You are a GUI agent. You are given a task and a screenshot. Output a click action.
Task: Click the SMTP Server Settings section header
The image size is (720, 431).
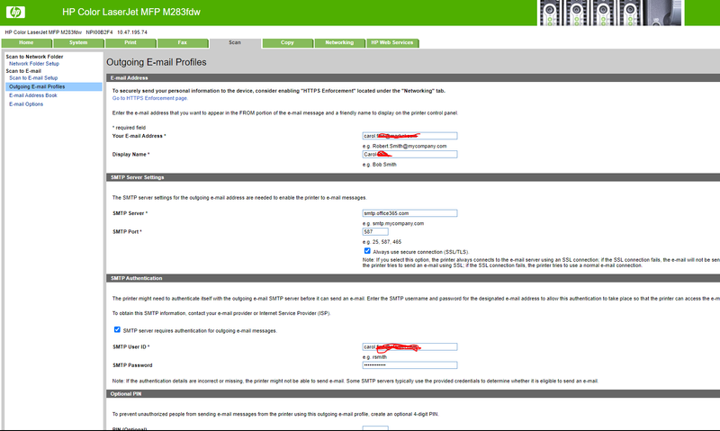[x=413, y=177]
